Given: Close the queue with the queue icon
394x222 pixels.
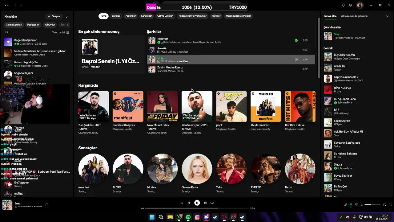Looking at the screenshot, I should tap(351, 205).
